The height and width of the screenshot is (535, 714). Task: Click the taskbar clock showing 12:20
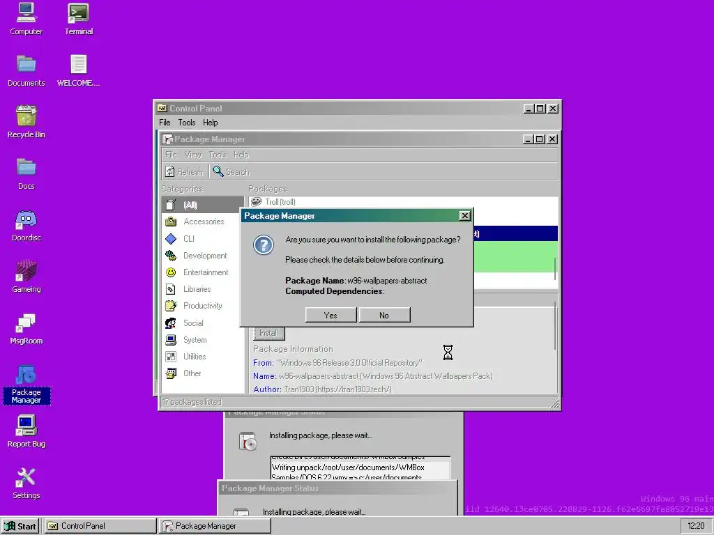[696, 526]
